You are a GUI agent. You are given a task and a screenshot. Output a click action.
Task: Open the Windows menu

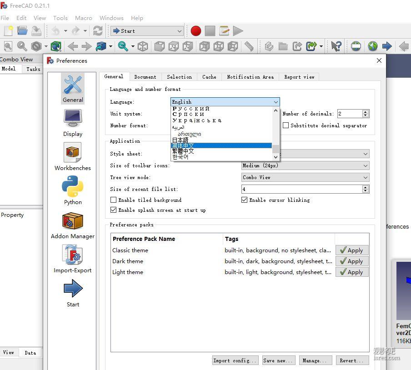coord(111,18)
